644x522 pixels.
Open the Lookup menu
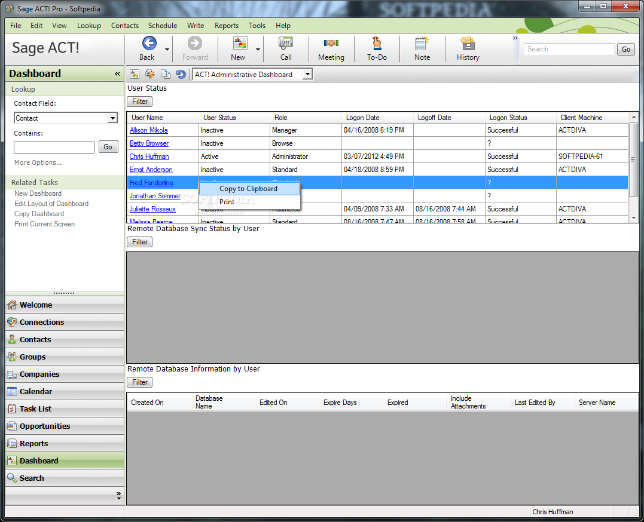[89, 26]
